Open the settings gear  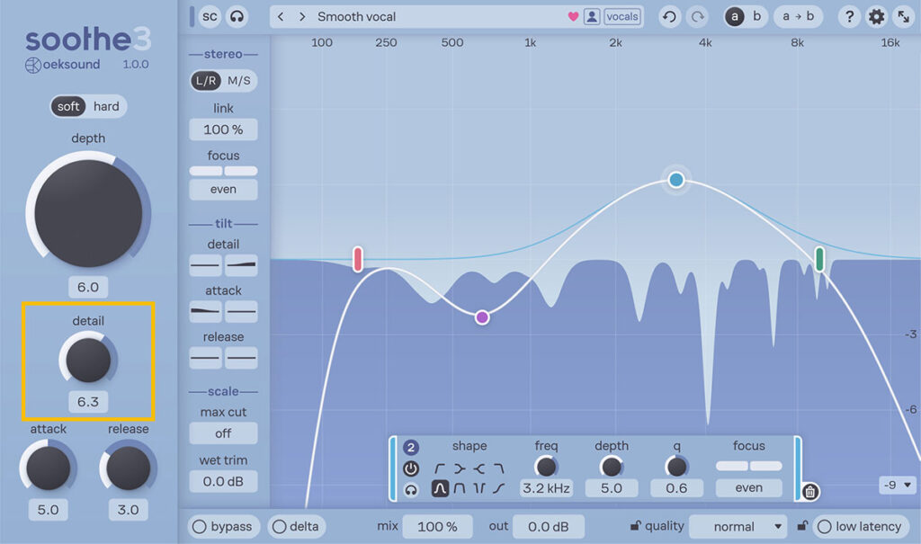coord(876,16)
